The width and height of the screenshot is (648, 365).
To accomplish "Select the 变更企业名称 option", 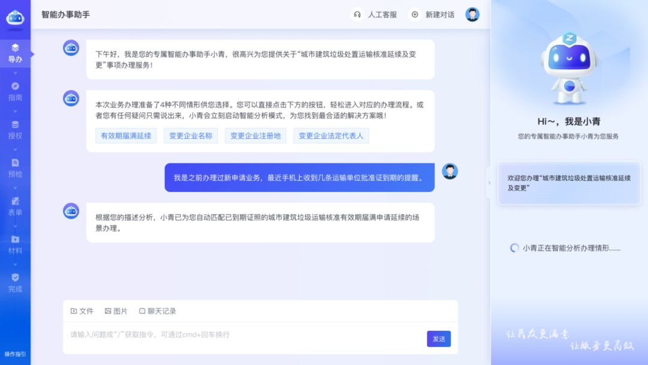I will 191,136.
